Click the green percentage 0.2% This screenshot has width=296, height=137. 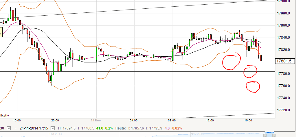point(109,128)
